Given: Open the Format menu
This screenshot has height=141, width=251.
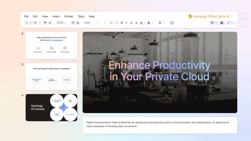Looking at the screenshot, I should point(69,17).
